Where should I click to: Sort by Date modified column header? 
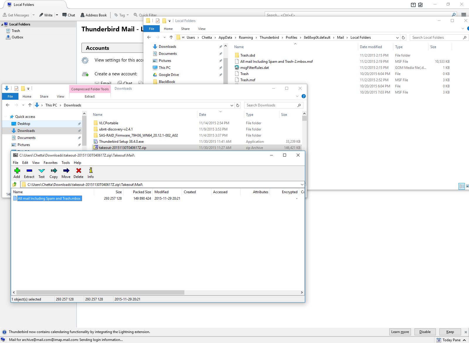371,47
